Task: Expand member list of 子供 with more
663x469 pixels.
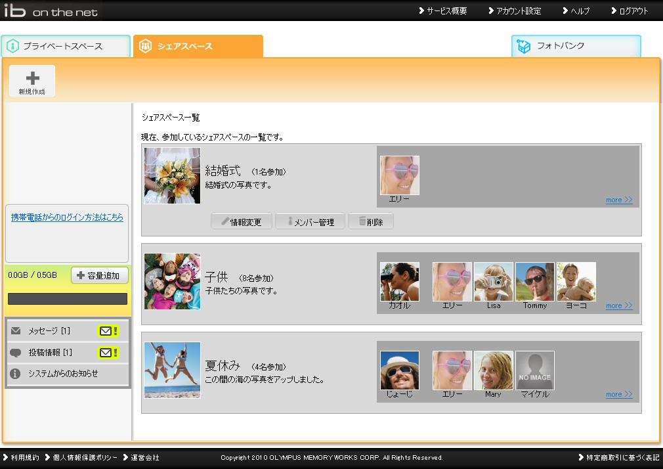Action: click(618, 305)
